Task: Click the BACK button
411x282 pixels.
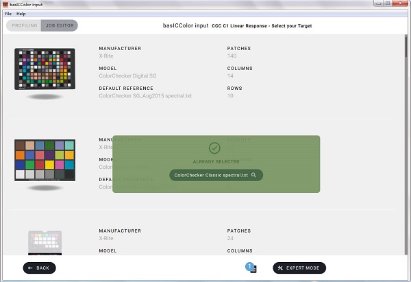Action: (39, 268)
